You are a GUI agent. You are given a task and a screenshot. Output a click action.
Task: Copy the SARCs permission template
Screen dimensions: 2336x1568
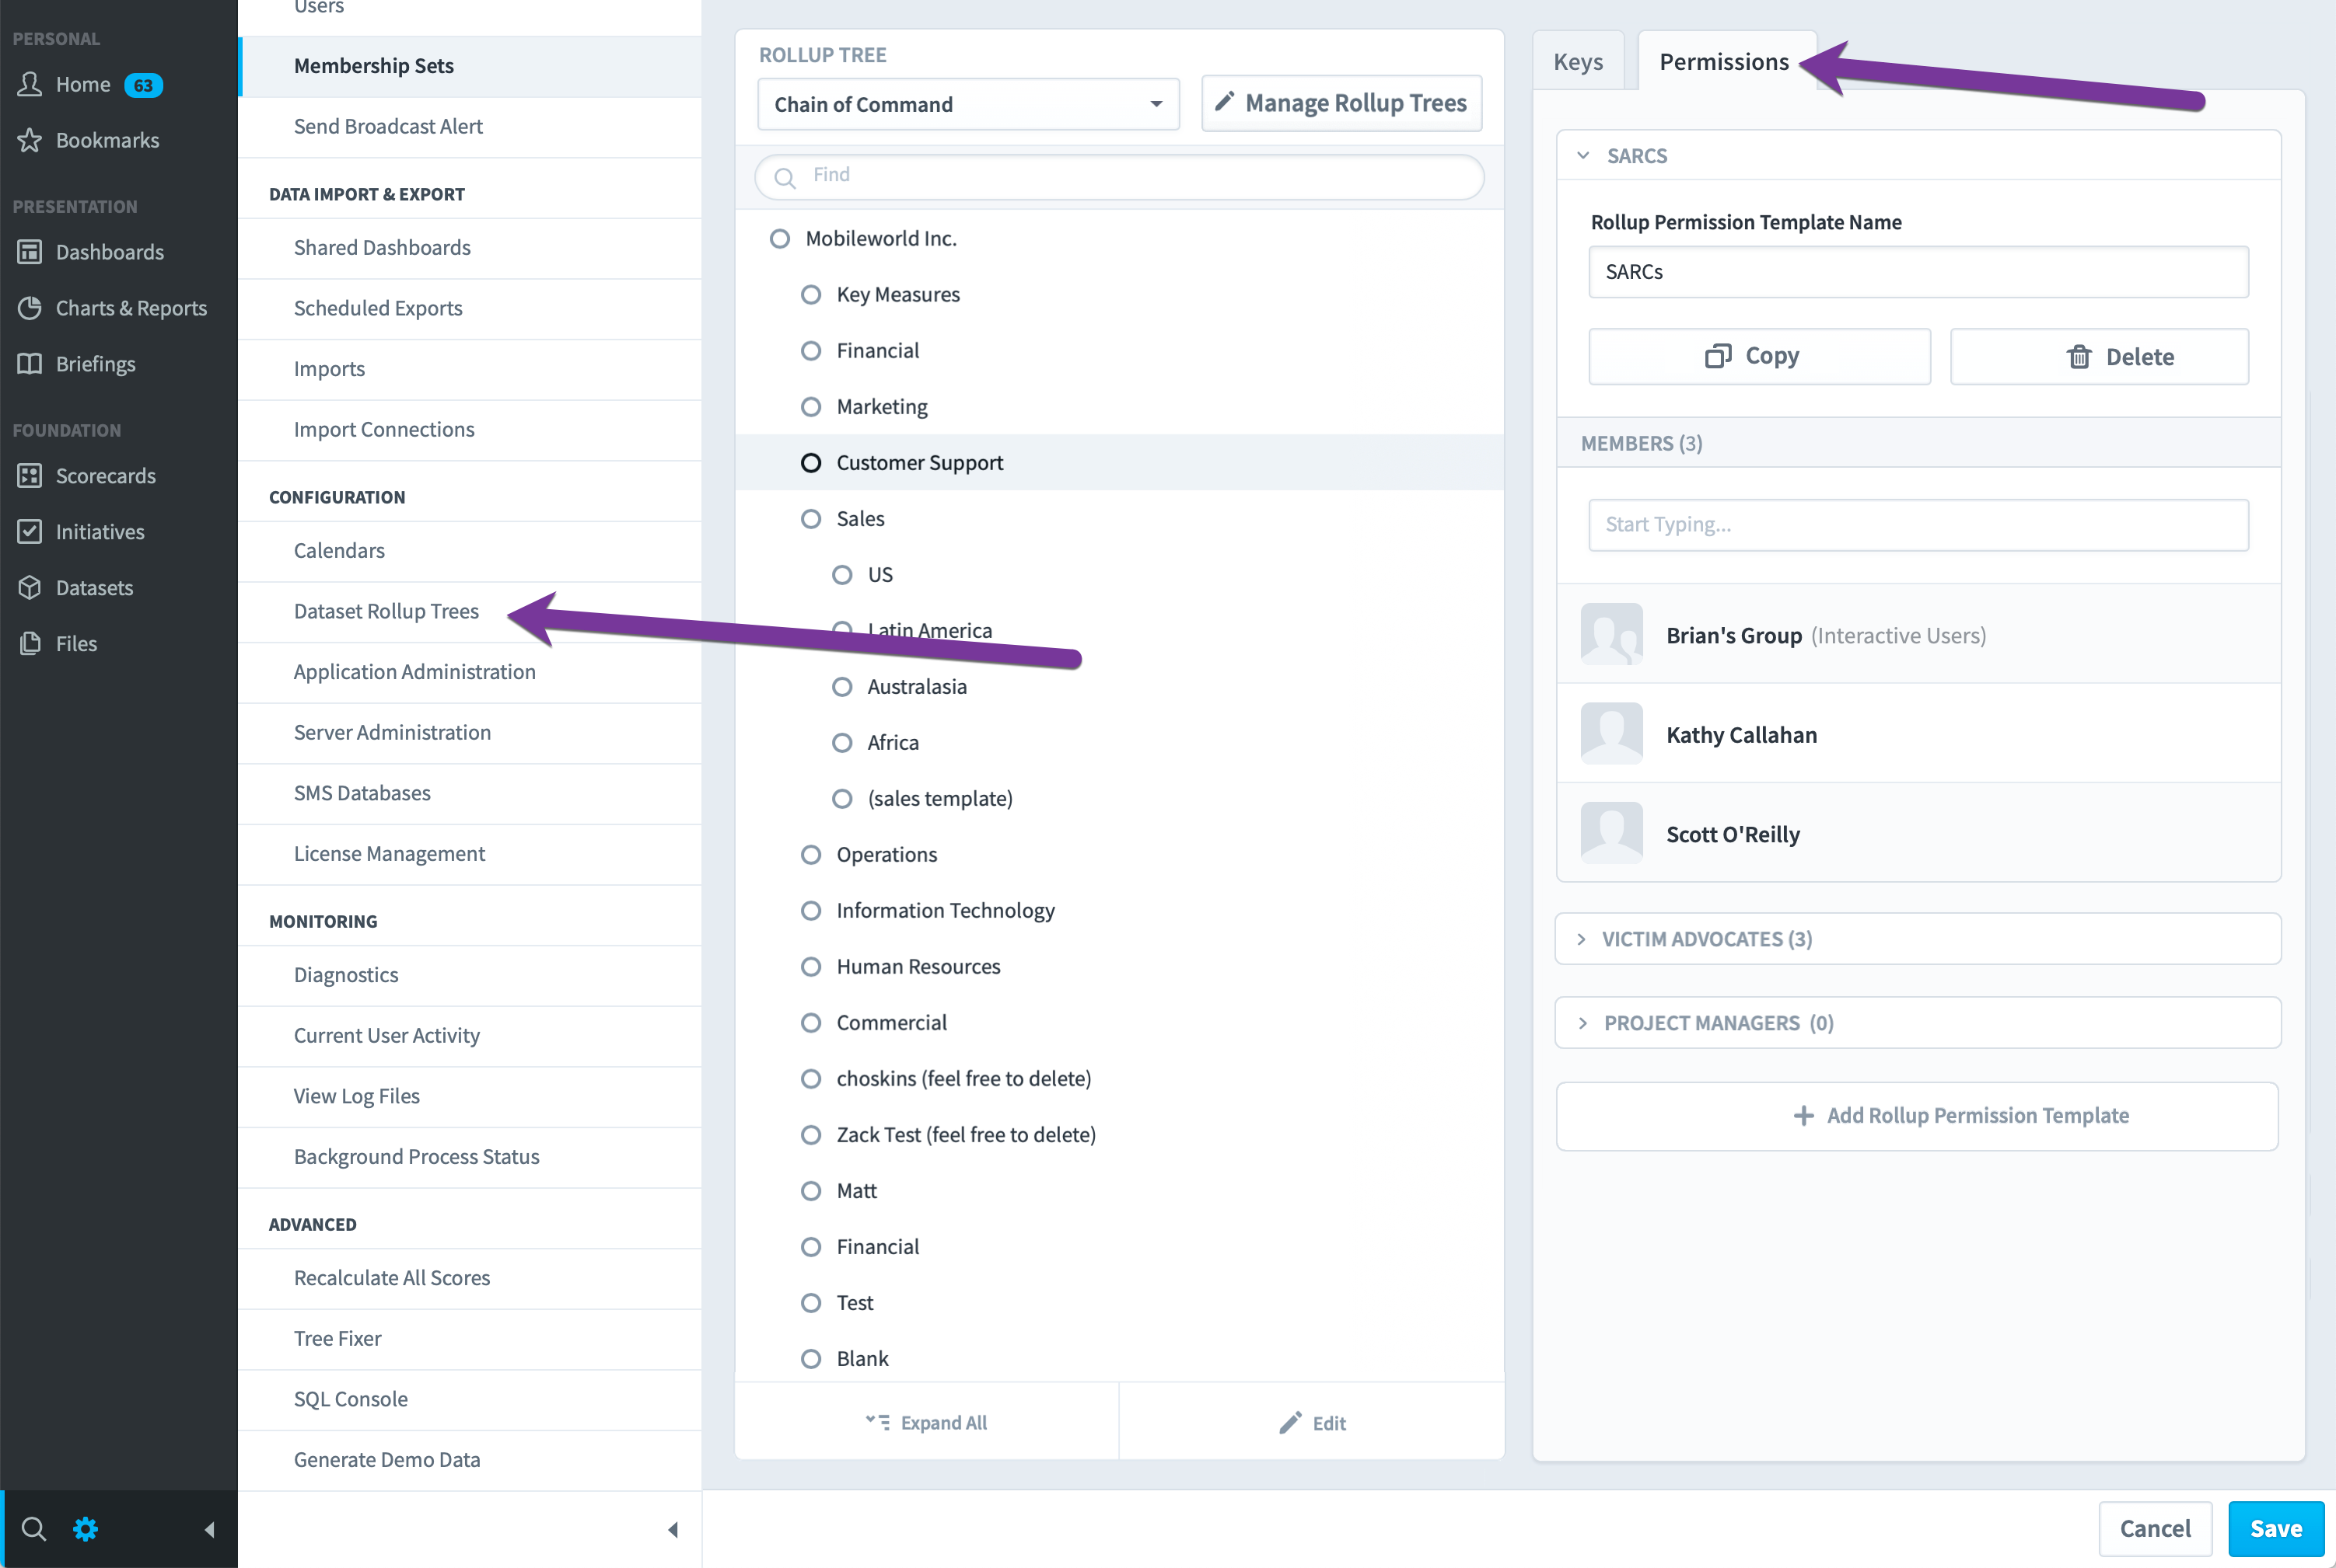tap(1758, 357)
